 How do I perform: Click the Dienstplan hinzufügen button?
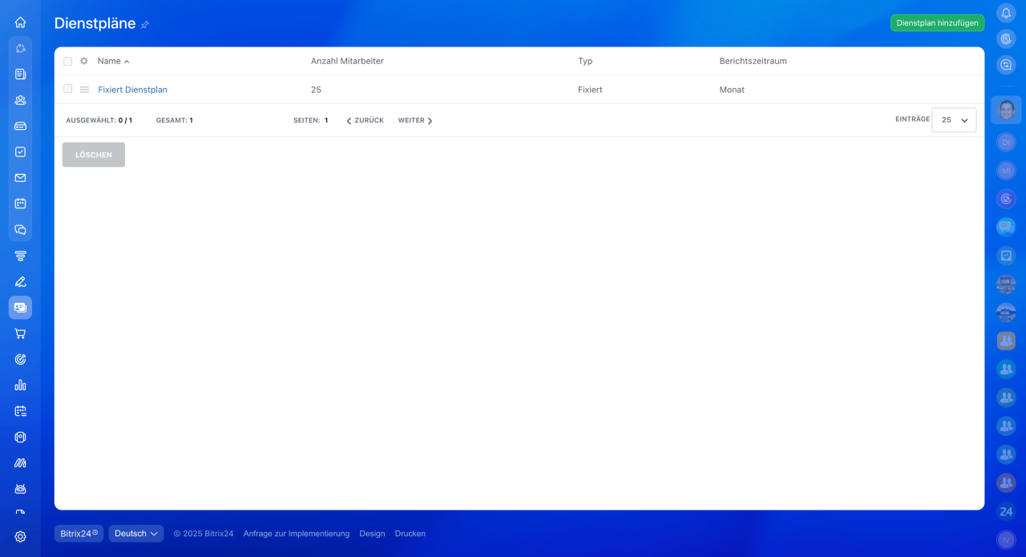click(937, 23)
